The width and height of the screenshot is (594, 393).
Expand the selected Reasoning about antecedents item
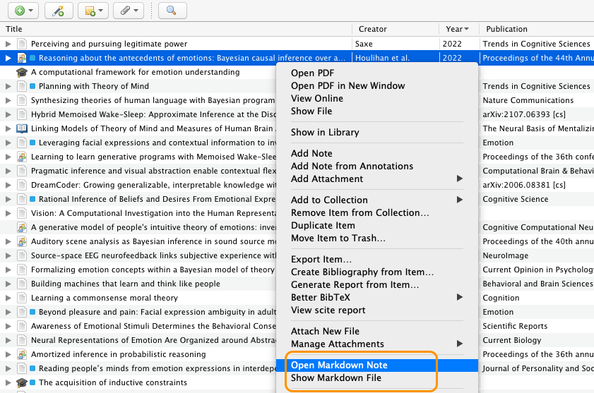[x=8, y=58]
